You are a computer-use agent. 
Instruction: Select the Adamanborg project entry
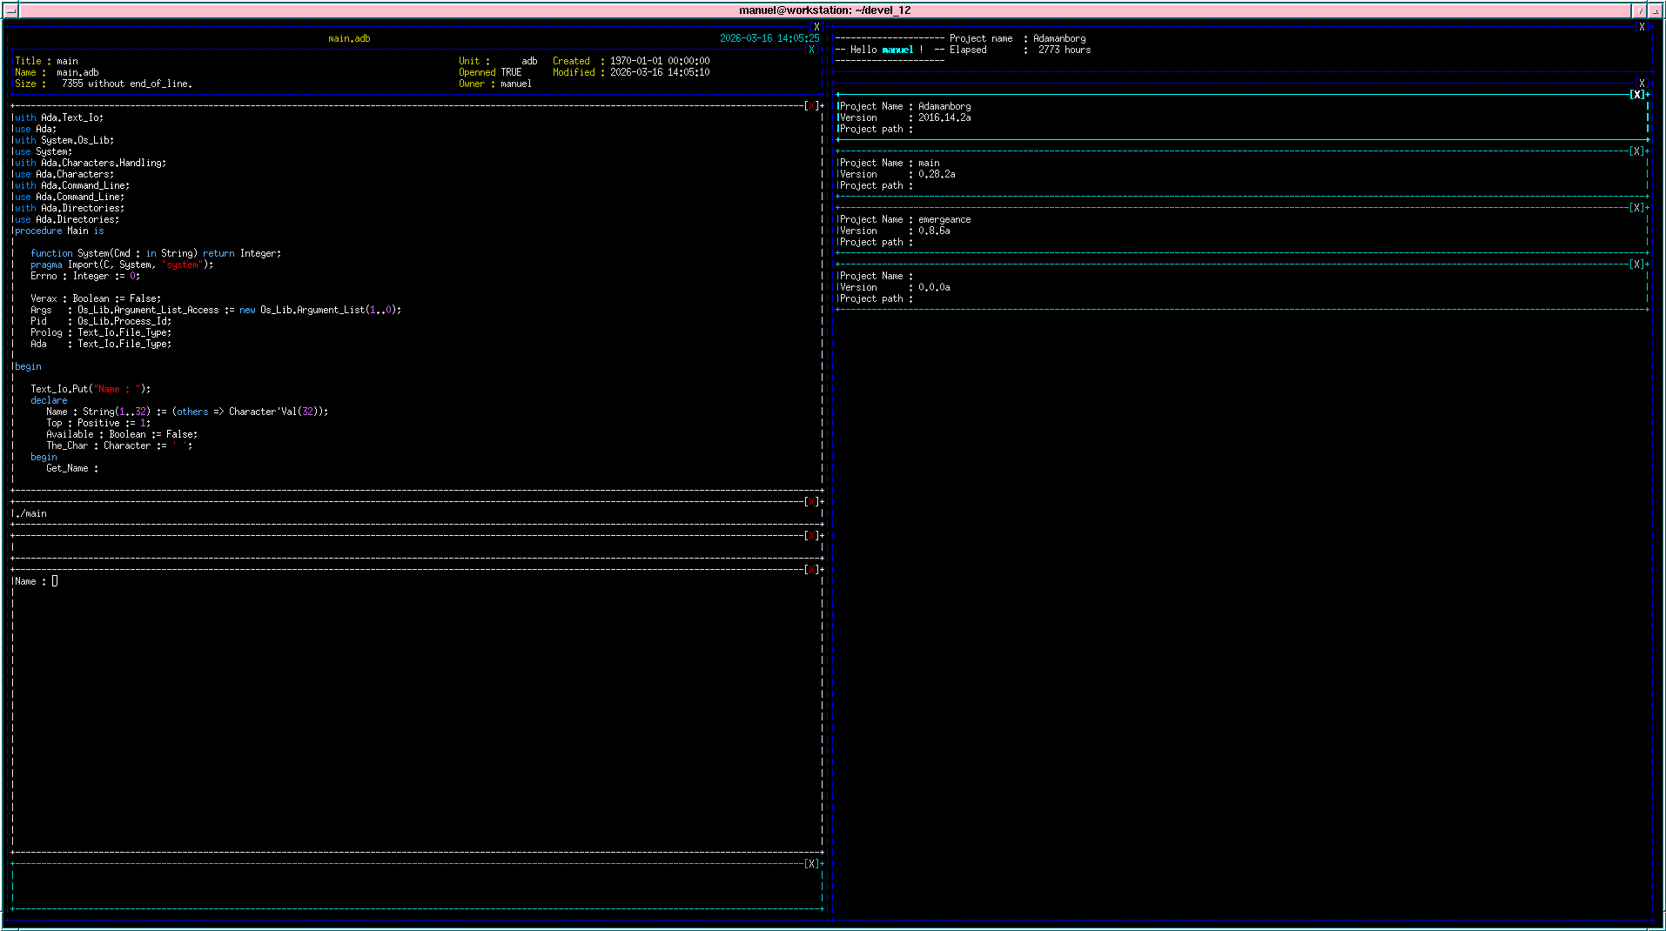click(944, 106)
